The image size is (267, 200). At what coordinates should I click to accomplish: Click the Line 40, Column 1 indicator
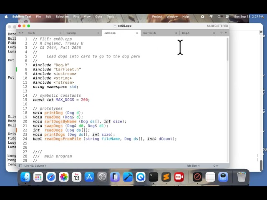point(35,166)
